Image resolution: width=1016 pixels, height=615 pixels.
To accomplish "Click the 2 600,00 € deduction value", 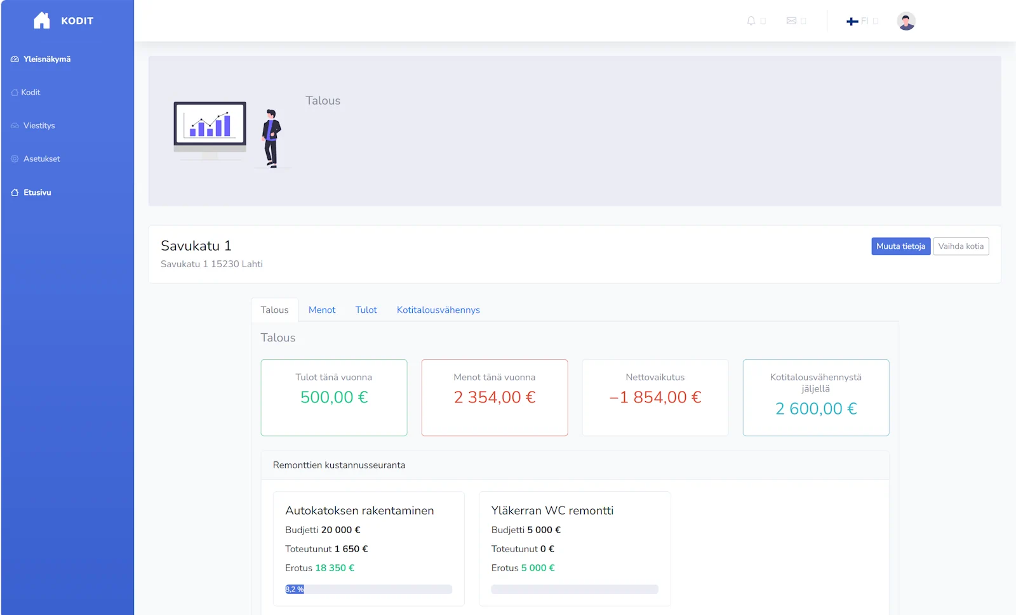I will coord(816,409).
